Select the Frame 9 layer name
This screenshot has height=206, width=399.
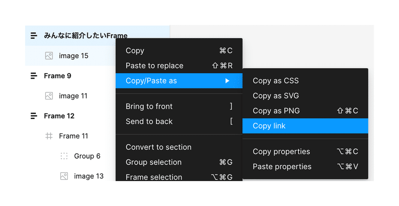click(57, 76)
